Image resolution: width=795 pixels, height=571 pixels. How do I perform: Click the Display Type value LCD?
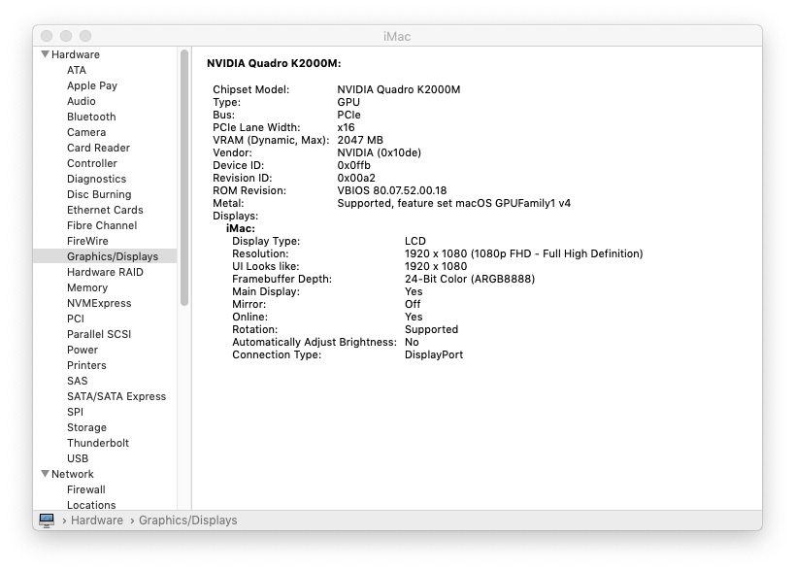(415, 242)
